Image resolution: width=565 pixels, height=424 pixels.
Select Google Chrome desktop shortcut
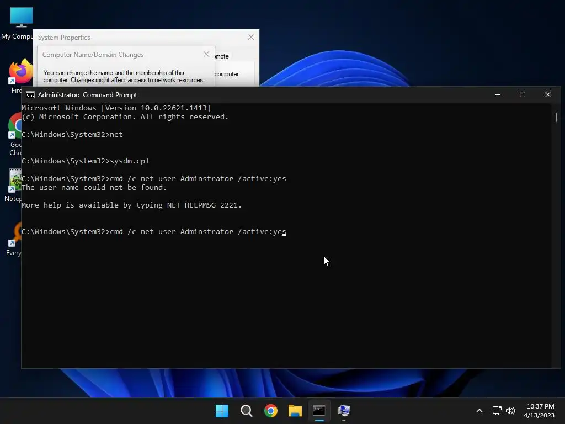tap(15, 134)
